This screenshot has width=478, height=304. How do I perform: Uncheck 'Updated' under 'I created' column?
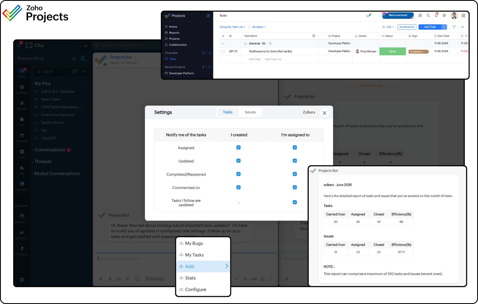click(238, 160)
